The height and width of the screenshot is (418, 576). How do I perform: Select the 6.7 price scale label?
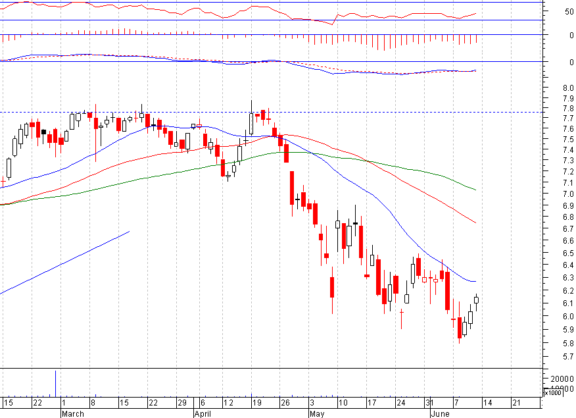[x=568, y=229]
